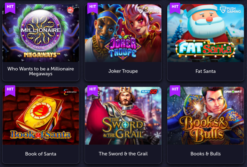Screen dimensions: 247x167
Task: Open the Book of Santa game artwork
Action: (41, 116)
